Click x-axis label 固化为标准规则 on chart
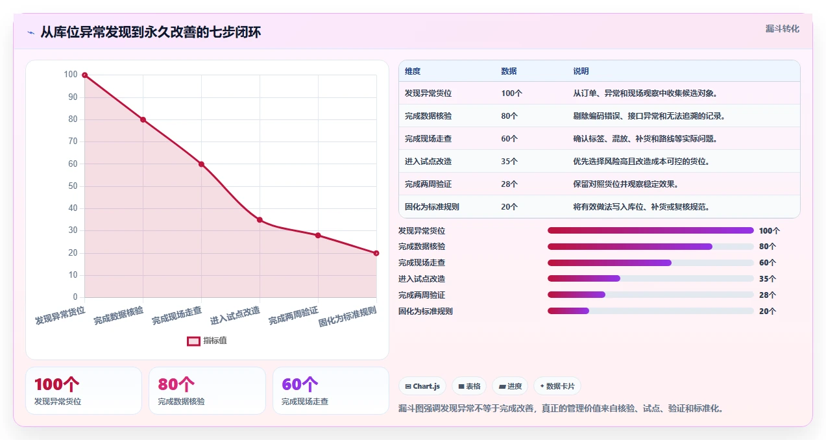This screenshot has width=826, height=440. click(x=347, y=317)
